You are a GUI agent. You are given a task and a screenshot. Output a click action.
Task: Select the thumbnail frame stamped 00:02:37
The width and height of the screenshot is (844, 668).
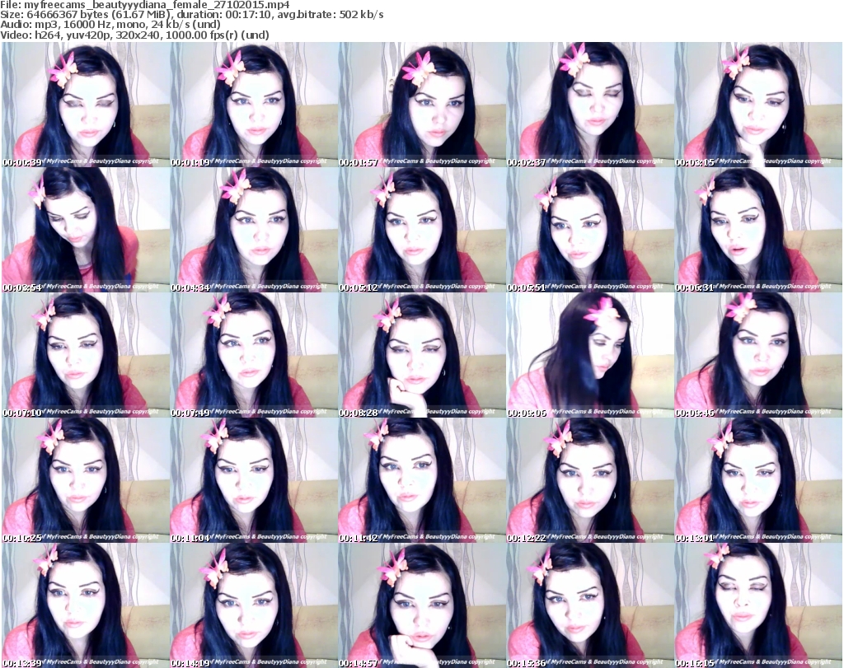(x=590, y=105)
